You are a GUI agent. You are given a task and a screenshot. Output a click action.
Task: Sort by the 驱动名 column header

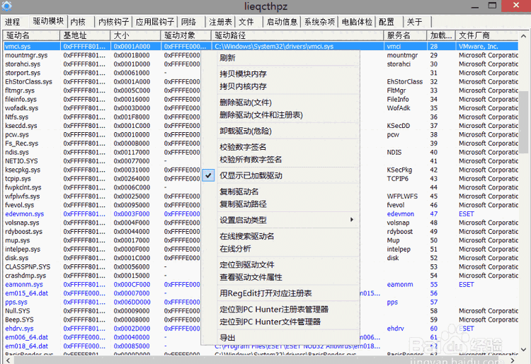point(18,35)
